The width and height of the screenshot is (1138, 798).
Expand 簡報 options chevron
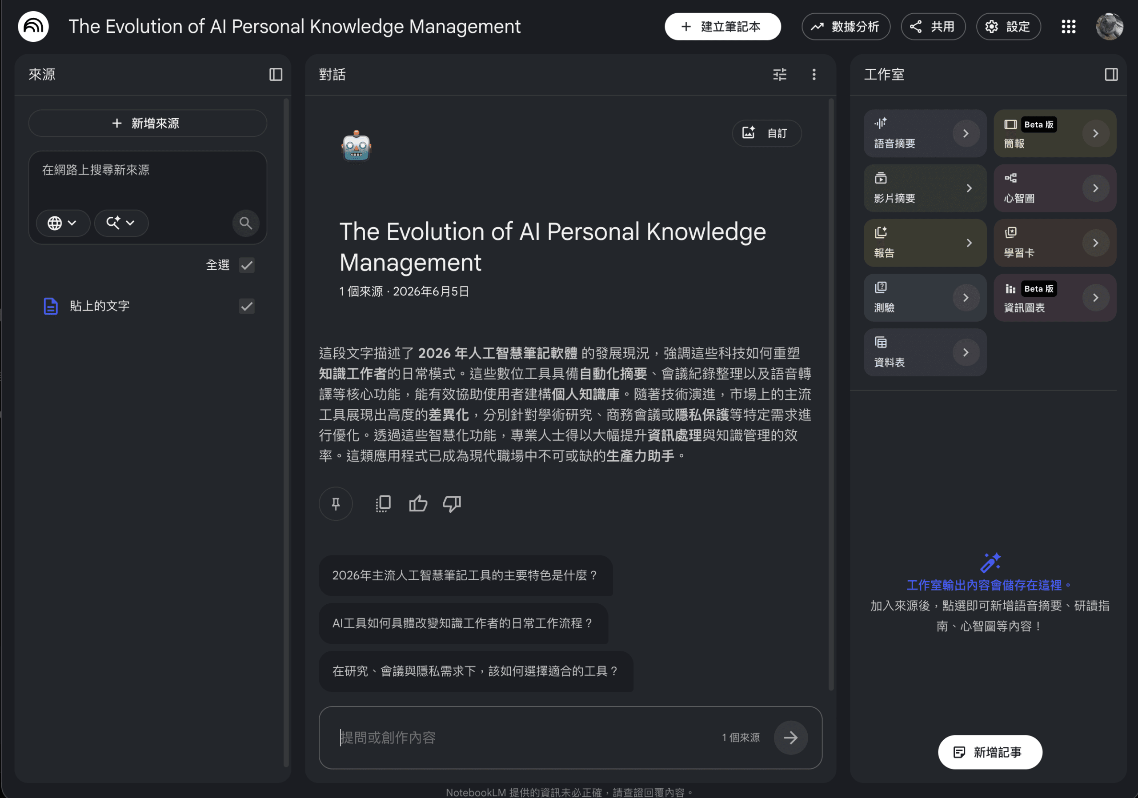(1095, 133)
